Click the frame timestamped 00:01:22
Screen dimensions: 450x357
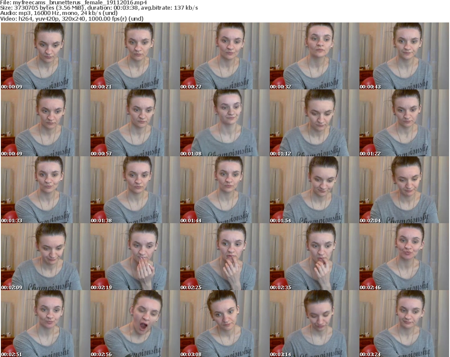[x=404, y=123]
